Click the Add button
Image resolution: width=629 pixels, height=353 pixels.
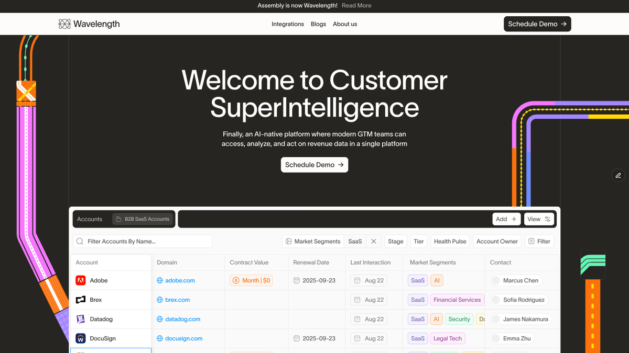coord(506,219)
